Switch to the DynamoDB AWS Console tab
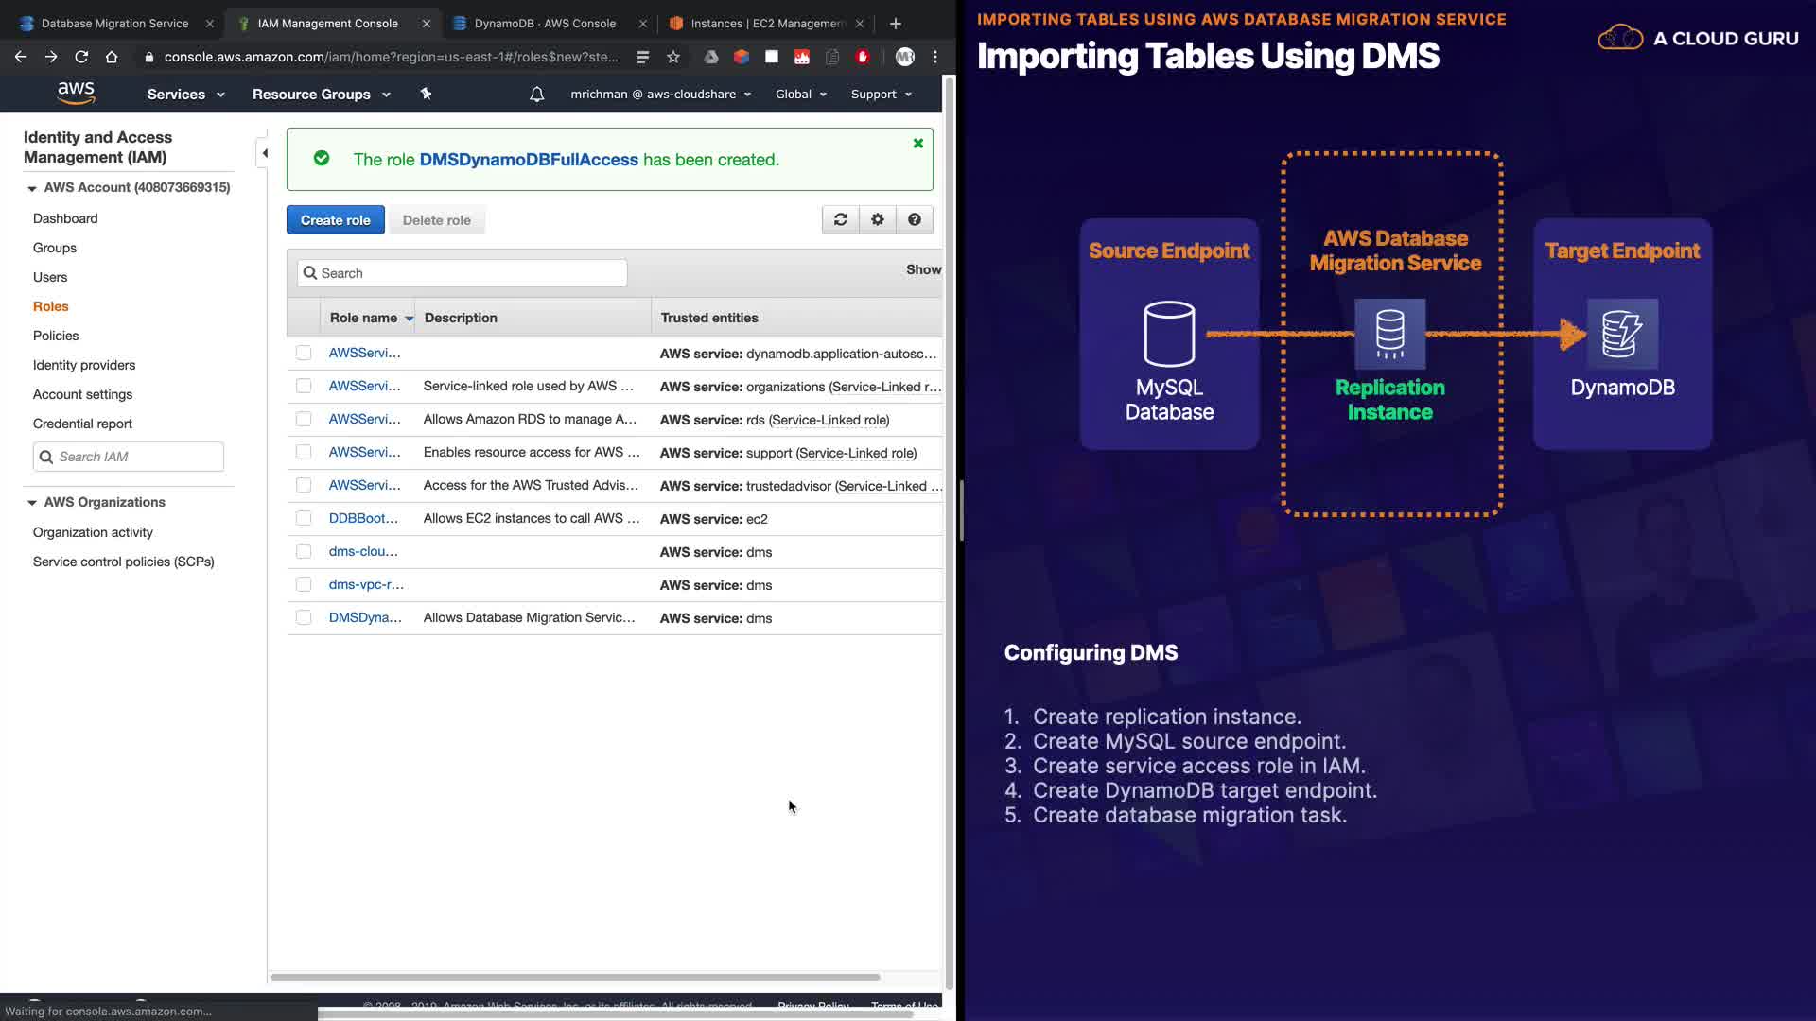 pos(545,24)
